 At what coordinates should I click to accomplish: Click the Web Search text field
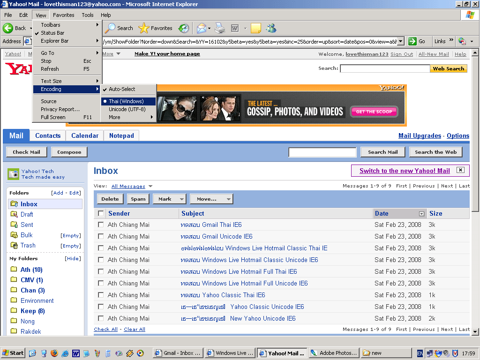click(385, 68)
